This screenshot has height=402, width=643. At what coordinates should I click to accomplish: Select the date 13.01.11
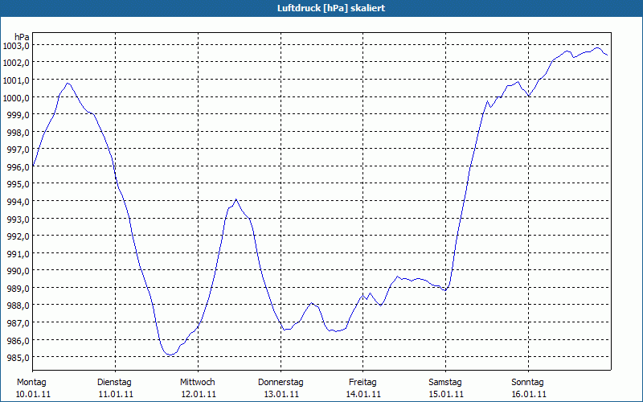tap(281, 395)
